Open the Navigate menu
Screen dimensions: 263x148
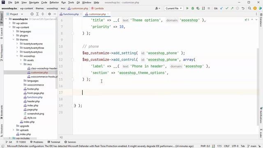click(x=34, y=2)
